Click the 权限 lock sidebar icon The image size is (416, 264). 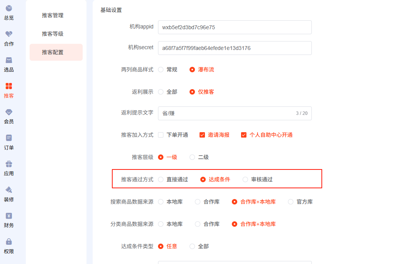pyautogui.click(x=9, y=242)
